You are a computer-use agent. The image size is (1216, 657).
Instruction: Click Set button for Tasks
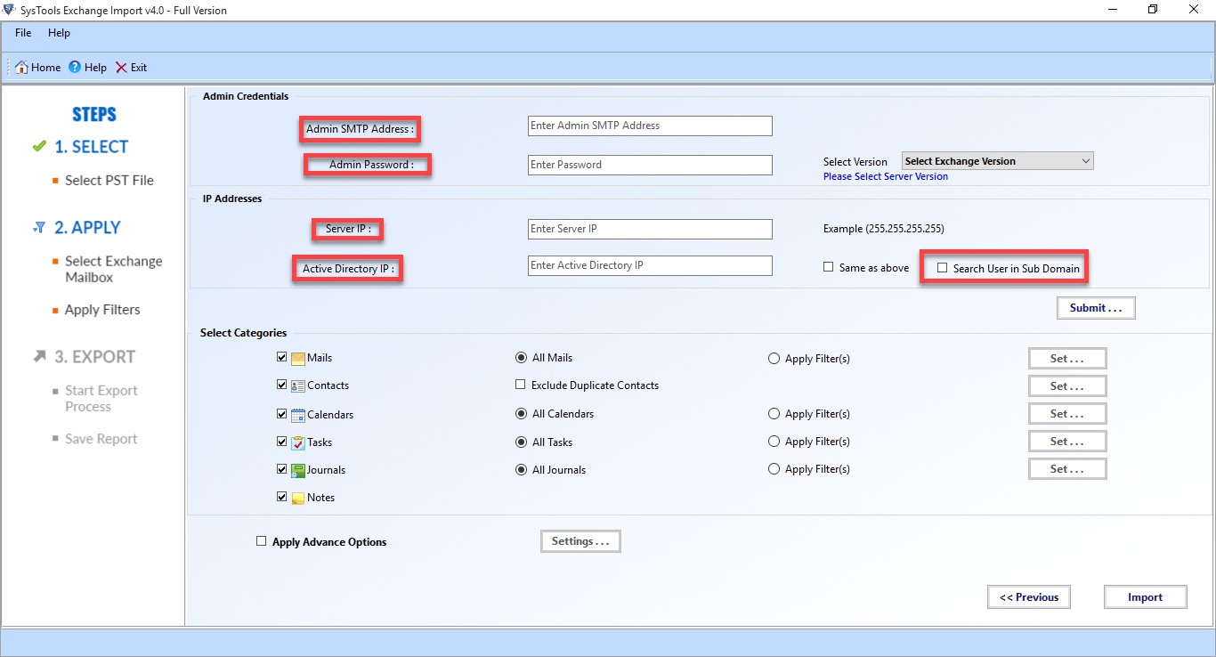(1067, 442)
